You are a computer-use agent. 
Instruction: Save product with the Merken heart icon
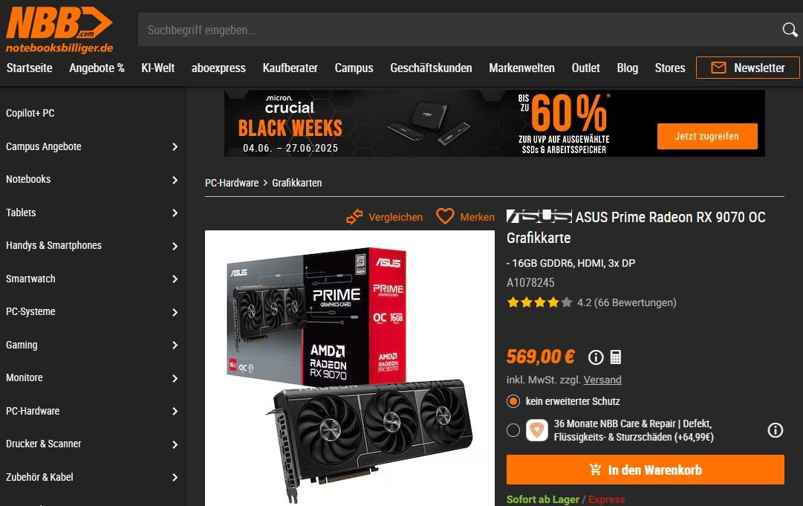pyautogui.click(x=445, y=216)
